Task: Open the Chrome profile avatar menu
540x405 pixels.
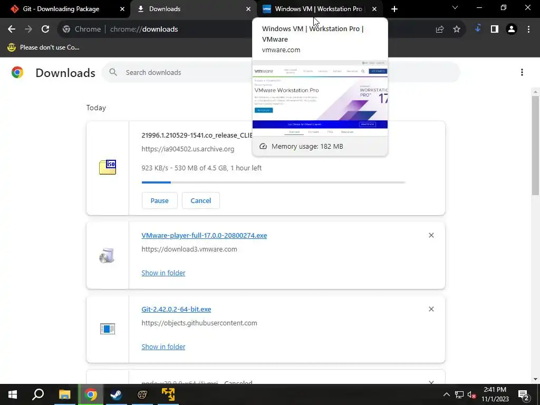Action: (512, 30)
